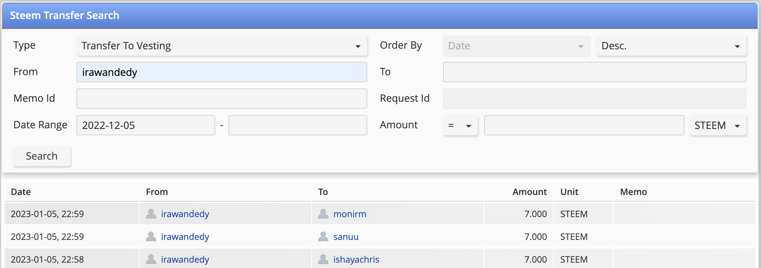
Task: Open the Type dropdown showing Transfer To Vesting
Action: click(222, 46)
